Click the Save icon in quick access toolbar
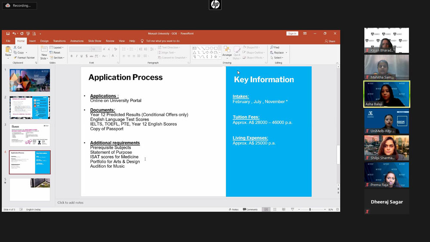Image resolution: width=430 pixels, height=242 pixels. pyautogui.click(x=8, y=34)
